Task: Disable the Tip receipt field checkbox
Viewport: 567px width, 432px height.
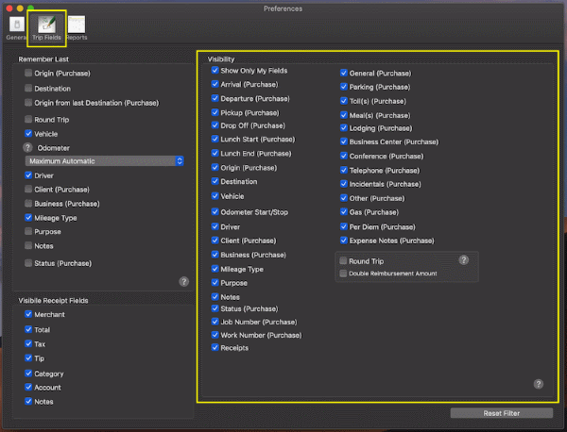Action: (29, 358)
